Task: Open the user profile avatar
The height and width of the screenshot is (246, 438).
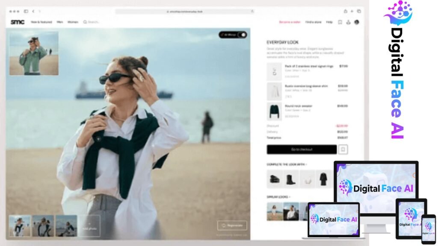Action: [x=357, y=22]
